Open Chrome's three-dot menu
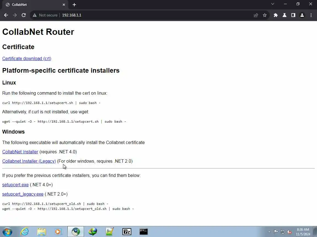Image resolution: width=317 pixels, height=237 pixels. click(x=311, y=15)
